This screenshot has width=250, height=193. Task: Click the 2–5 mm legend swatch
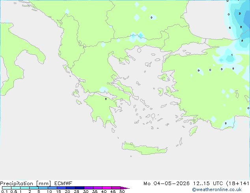(x=34, y=188)
